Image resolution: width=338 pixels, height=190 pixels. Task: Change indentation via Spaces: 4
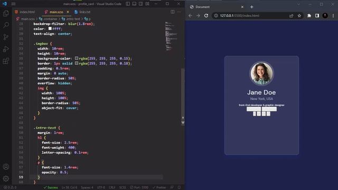(x=87, y=187)
